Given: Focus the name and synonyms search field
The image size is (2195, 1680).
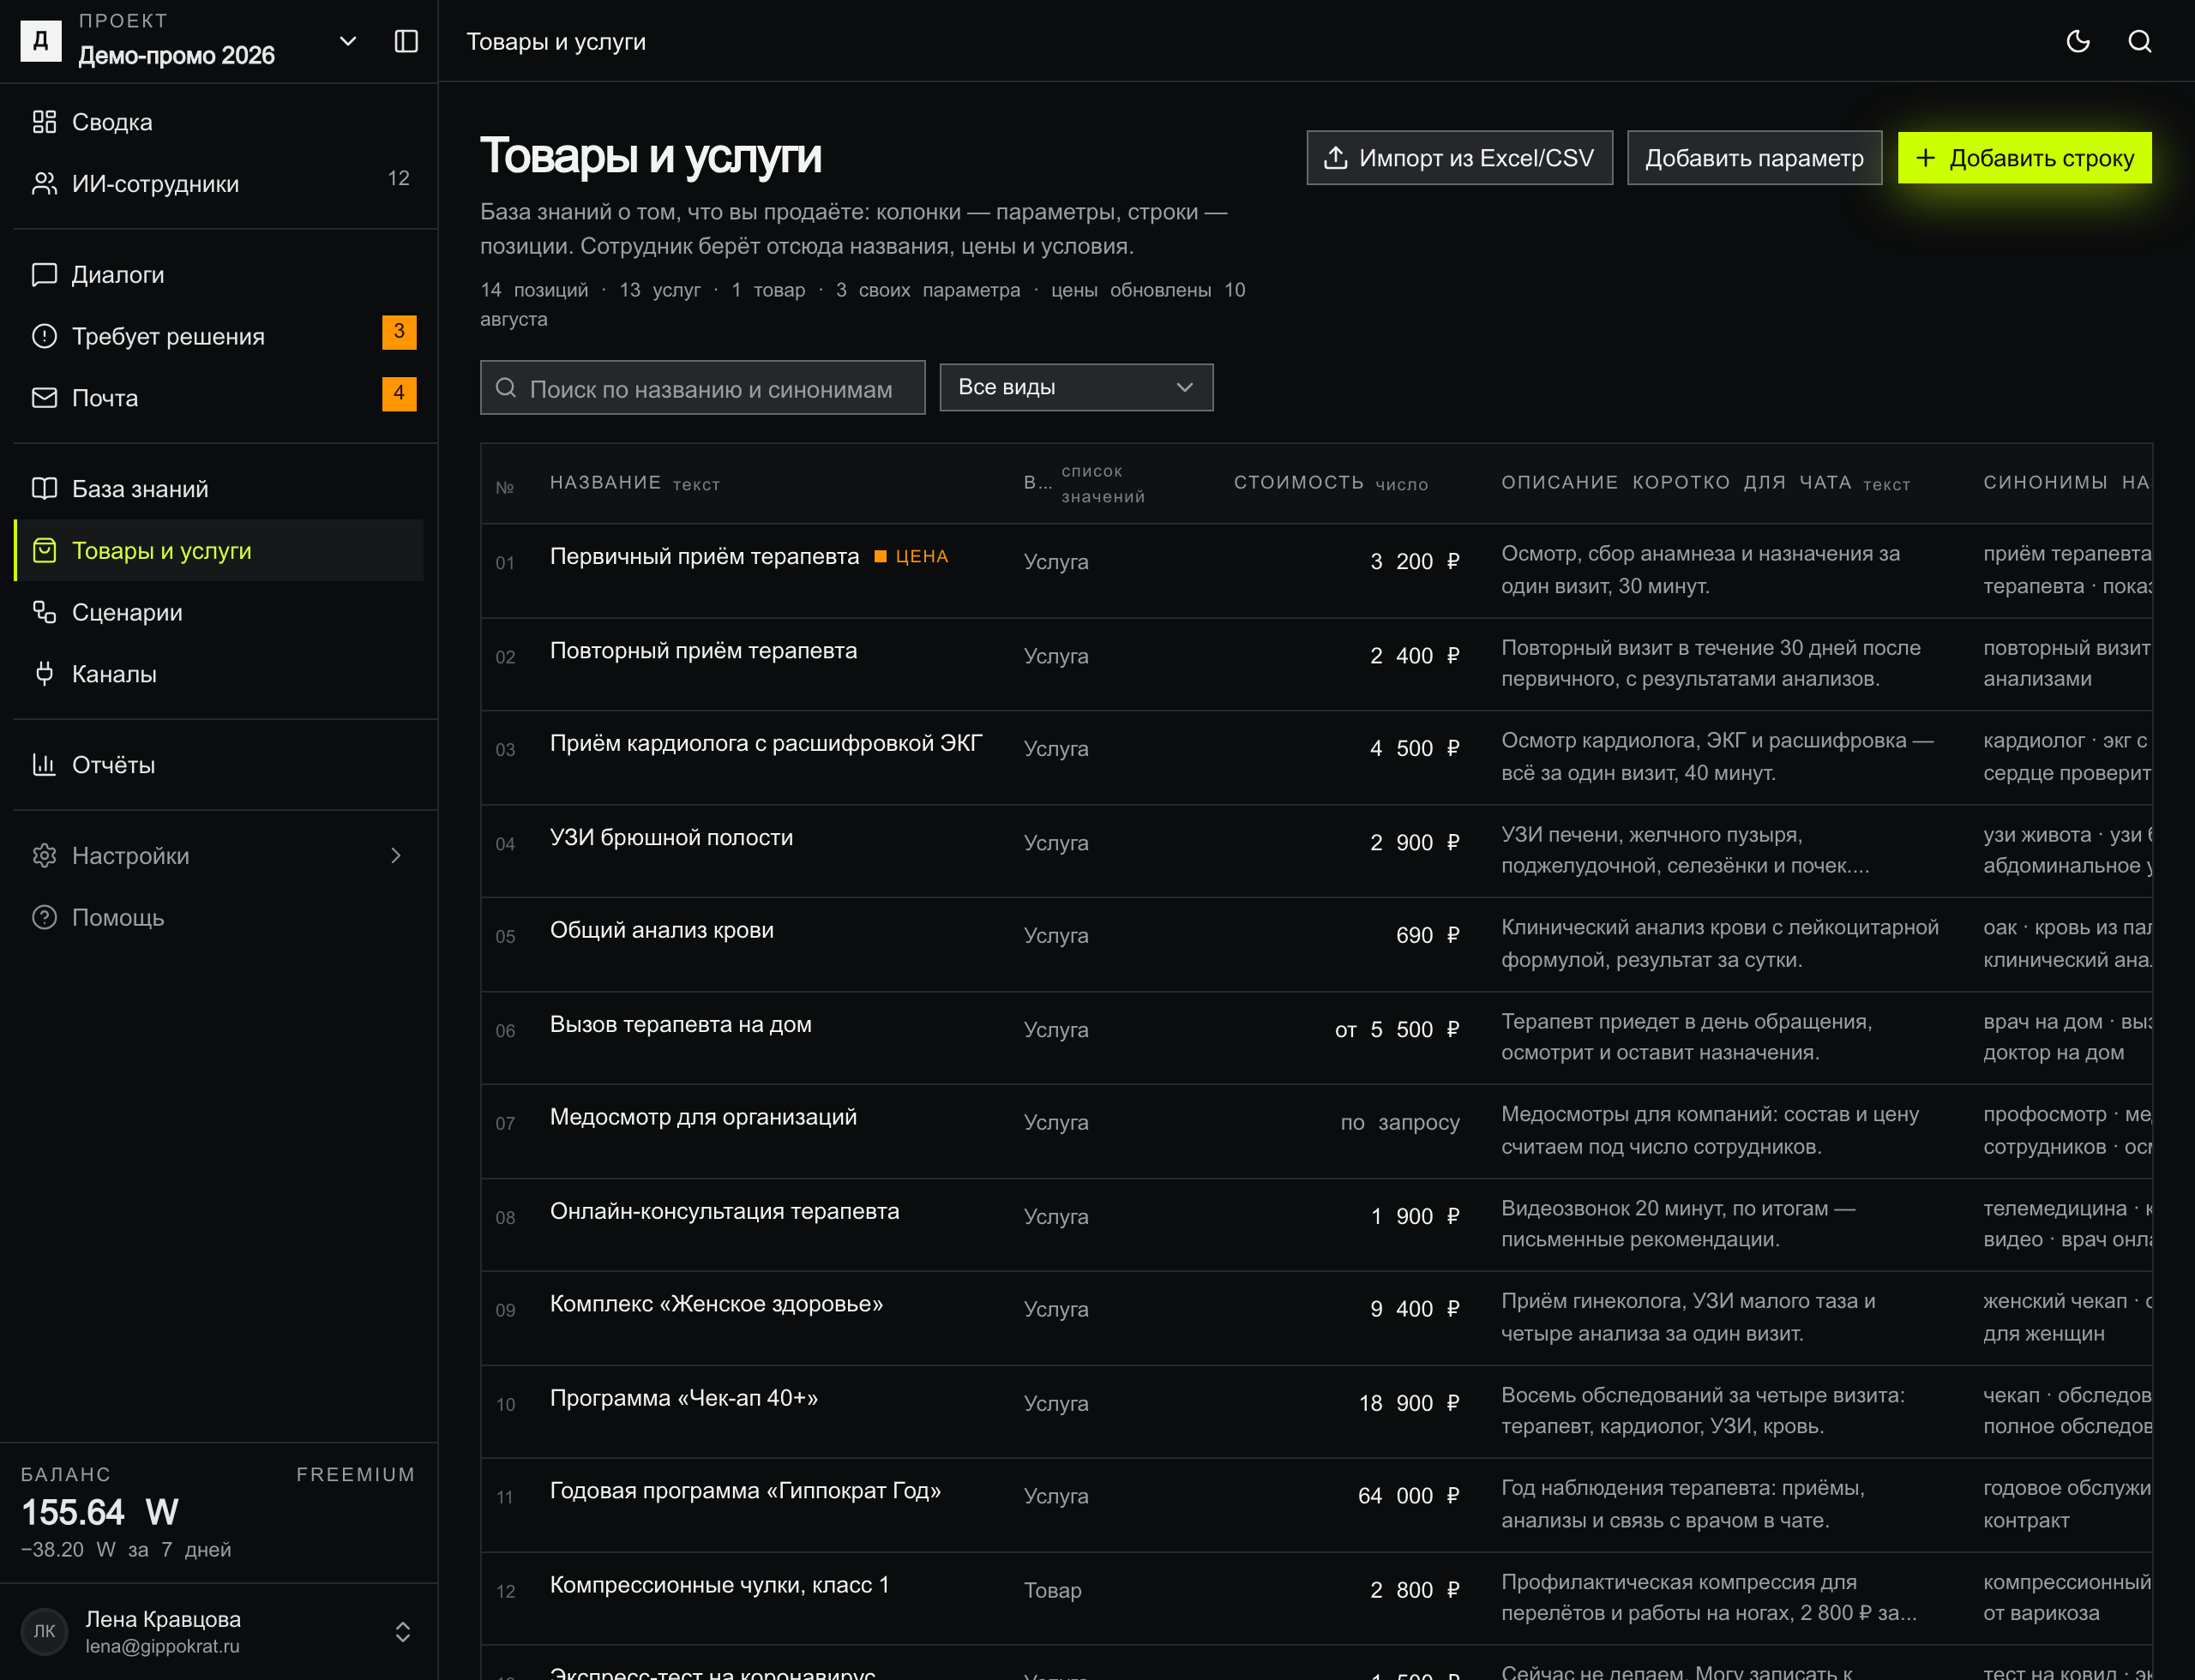Looking at the screenshot, I should point(702,388).
